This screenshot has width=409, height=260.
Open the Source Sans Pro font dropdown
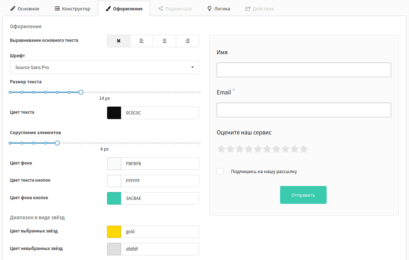click(104, 67)
